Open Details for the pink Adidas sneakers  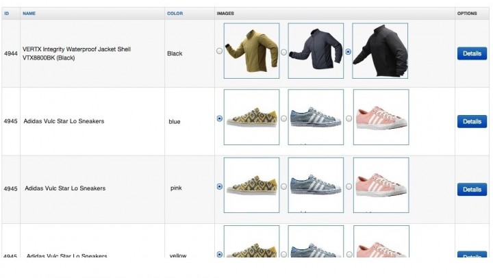pos(472,189)
